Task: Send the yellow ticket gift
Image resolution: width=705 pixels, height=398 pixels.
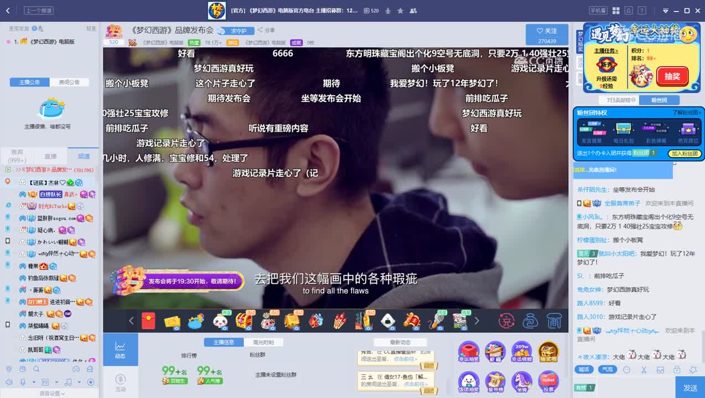Action: tap(173, 321)
